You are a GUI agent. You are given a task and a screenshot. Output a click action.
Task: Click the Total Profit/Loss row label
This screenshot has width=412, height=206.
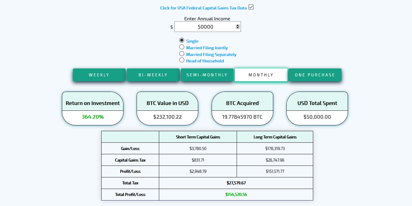130,194
